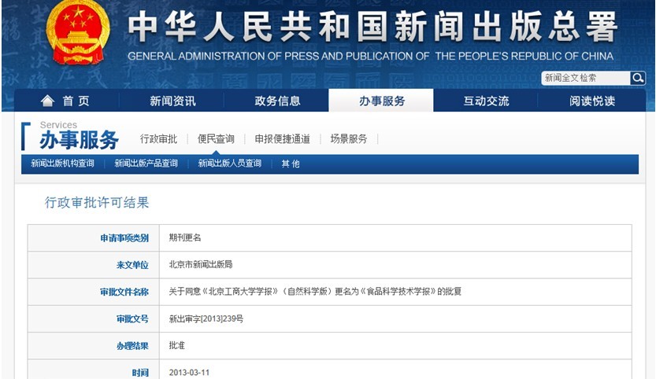Screen dimensions: 656x379
Task: Click the search magnifier icon
Action: point(637,78)
